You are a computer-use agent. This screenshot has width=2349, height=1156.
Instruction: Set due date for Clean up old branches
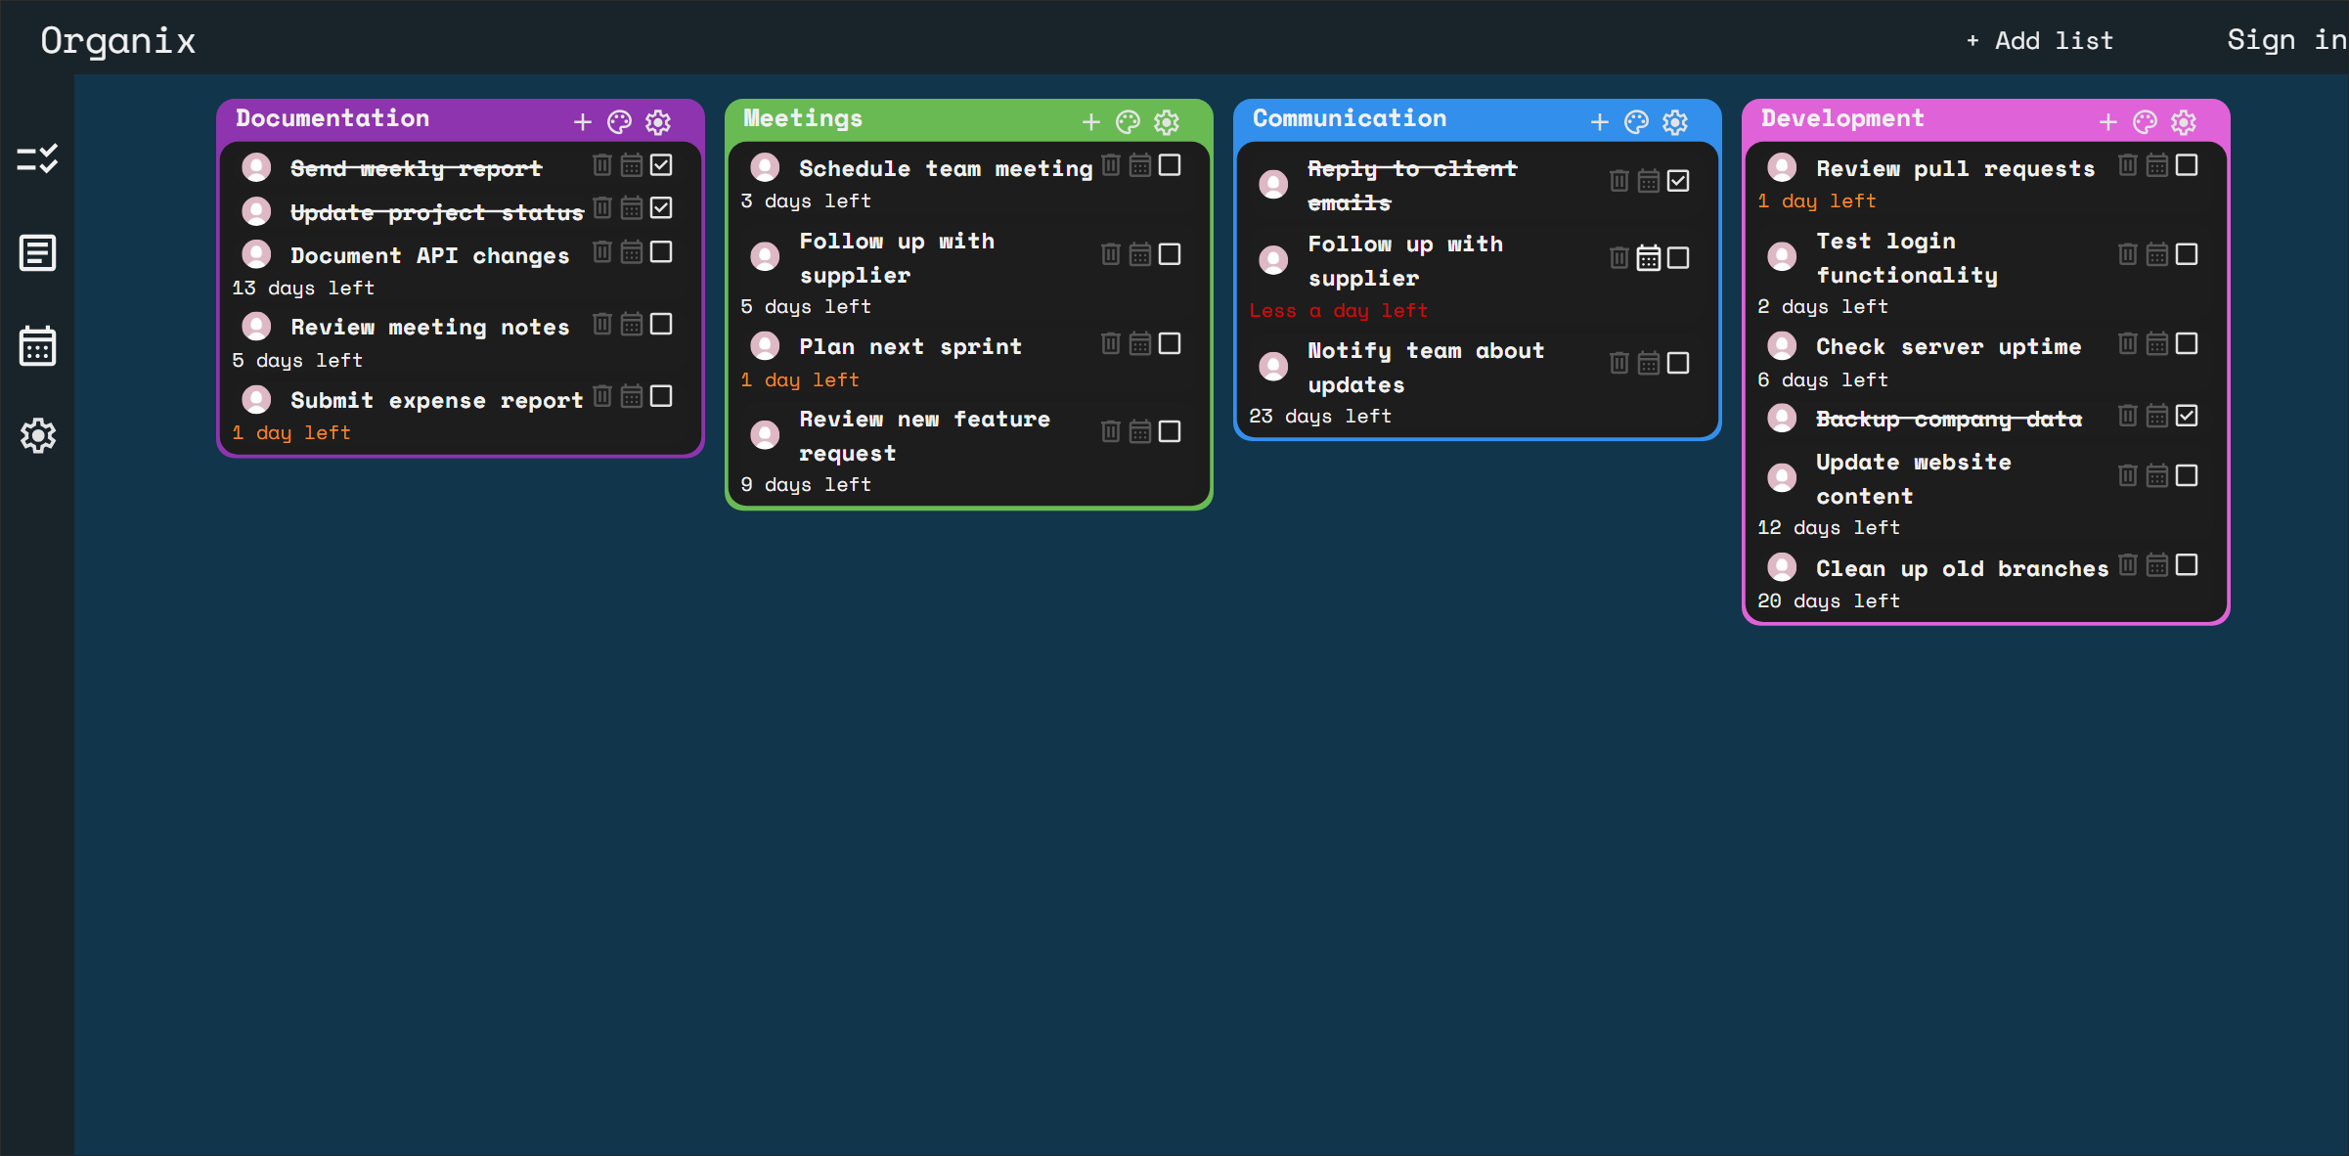point(2157,565)
